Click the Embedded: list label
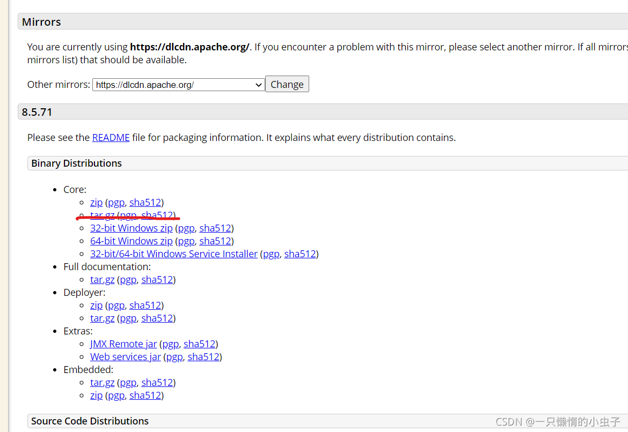Viewport: 628px width, 432px height. point(88,370)
